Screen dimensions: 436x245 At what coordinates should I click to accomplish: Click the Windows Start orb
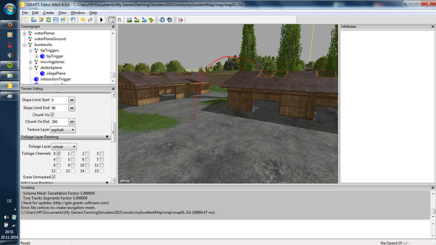click(10, 9)
